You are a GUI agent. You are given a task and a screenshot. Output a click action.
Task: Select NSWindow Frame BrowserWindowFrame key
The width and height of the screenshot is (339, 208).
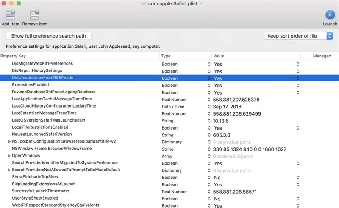(x=52, y=149)
